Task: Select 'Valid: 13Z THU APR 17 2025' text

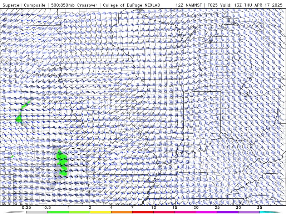Action: coord(251,5)
